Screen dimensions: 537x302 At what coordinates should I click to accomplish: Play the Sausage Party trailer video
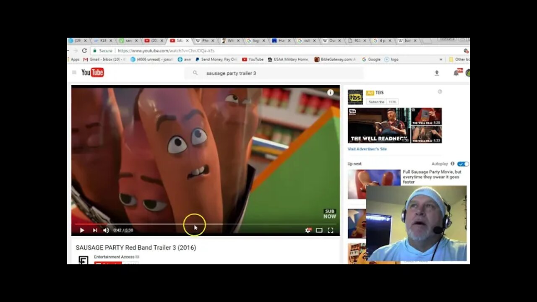click(x=82, y=230)
